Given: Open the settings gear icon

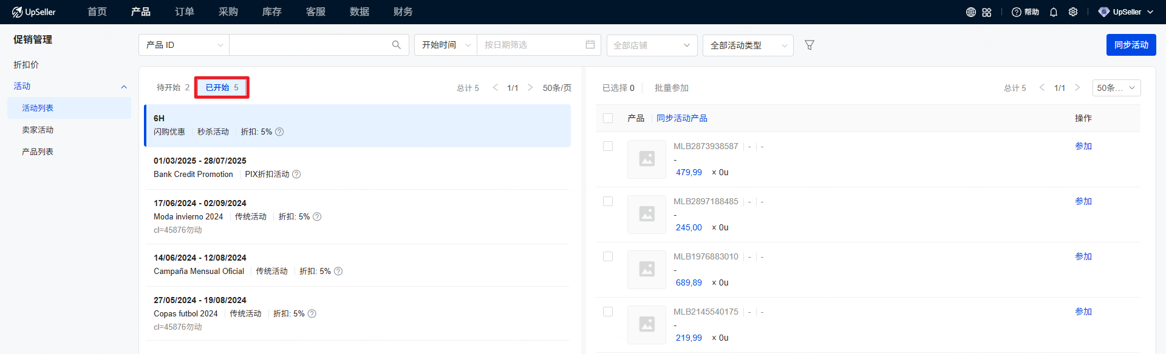Looking at the screenshot, I should pyautogui.click(x=1073, y=12).
